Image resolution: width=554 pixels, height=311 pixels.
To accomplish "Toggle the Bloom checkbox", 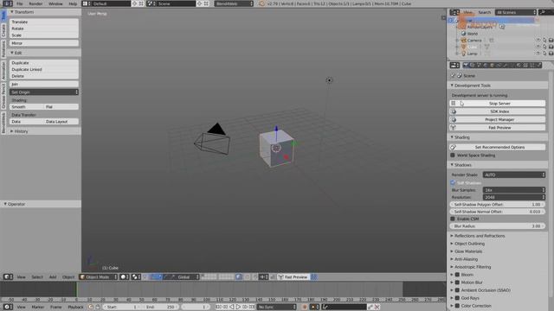I will point(457,275).
